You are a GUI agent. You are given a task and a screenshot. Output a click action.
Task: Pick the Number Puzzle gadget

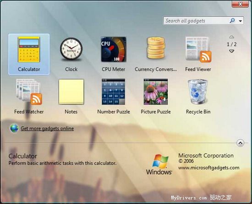click(113, 91)
